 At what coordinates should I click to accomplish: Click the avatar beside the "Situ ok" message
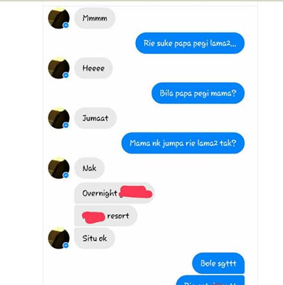click(59, 238)
